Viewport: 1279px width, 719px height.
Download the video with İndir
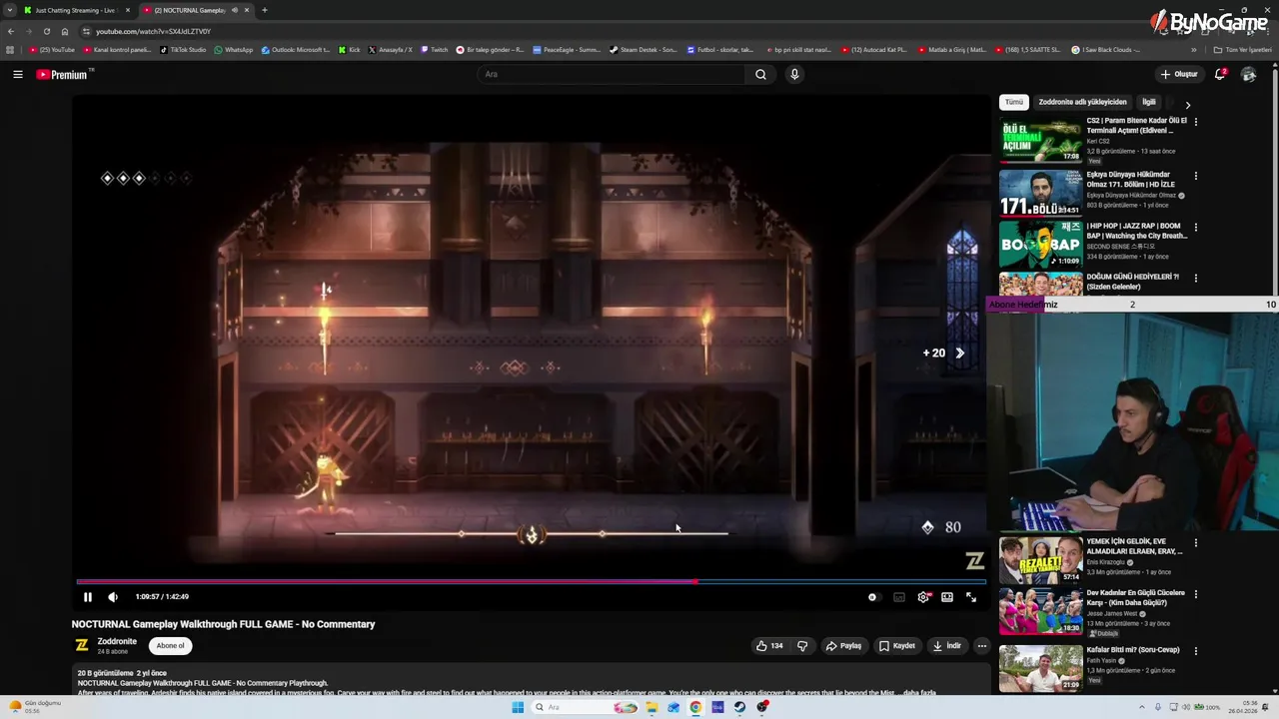click(x=946, y=646)
